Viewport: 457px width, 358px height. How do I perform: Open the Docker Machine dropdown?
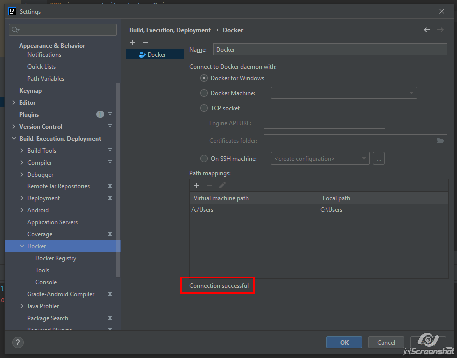tap(344, 93)
